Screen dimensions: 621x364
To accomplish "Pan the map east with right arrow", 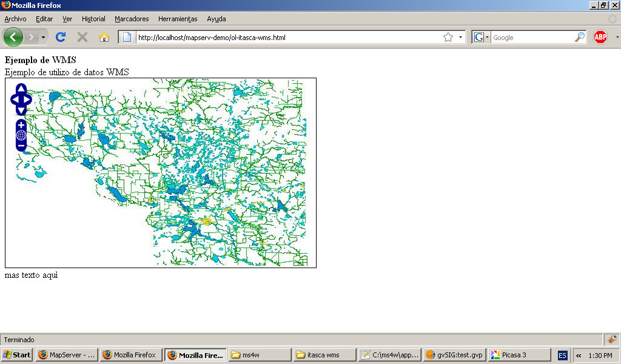I will point(27,99).
